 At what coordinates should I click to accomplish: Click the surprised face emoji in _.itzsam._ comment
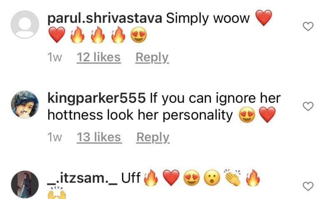(x=212, y=178)
